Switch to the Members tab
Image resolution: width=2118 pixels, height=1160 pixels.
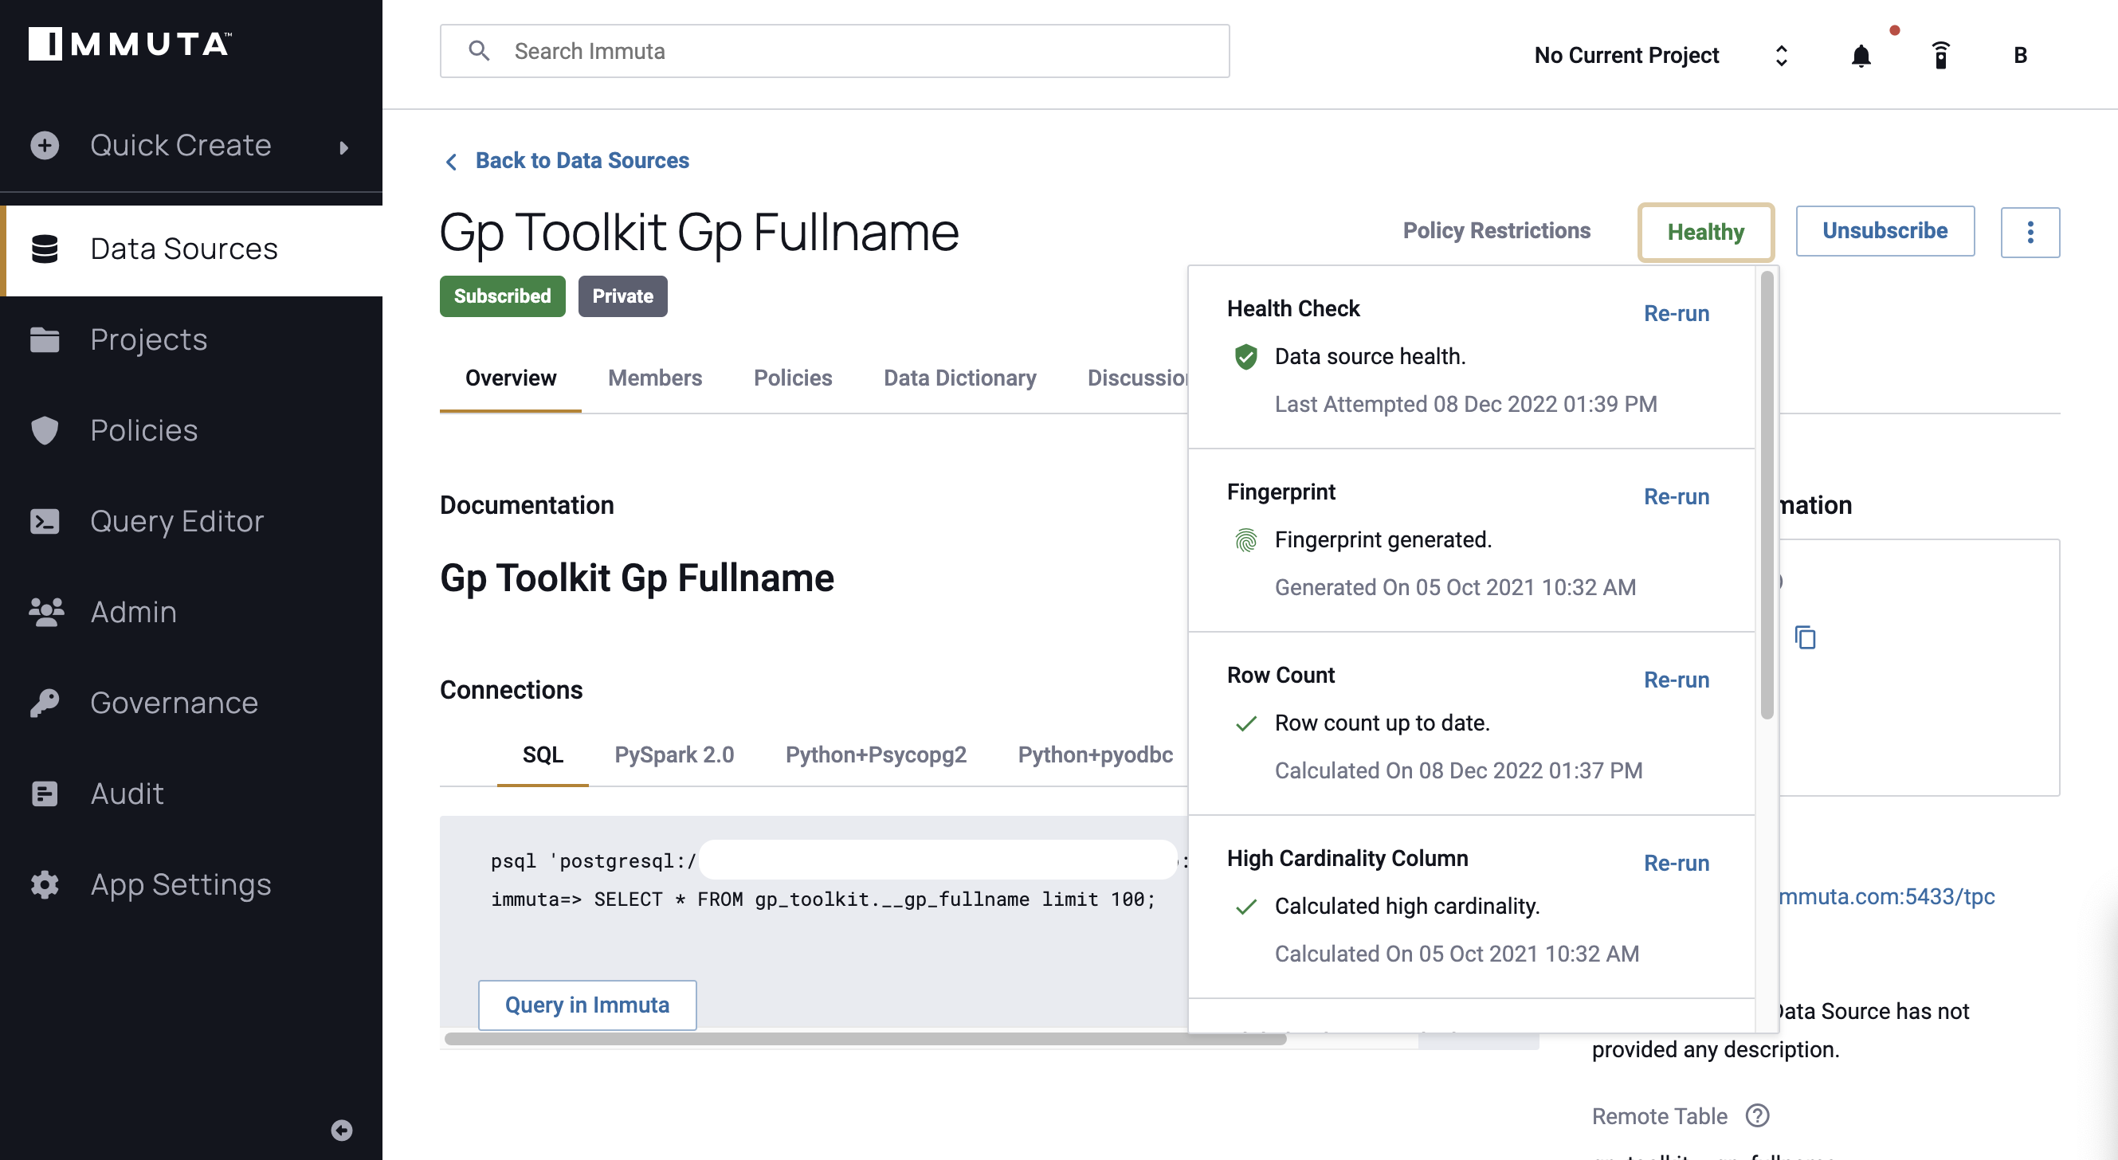[x=654, y=378]
